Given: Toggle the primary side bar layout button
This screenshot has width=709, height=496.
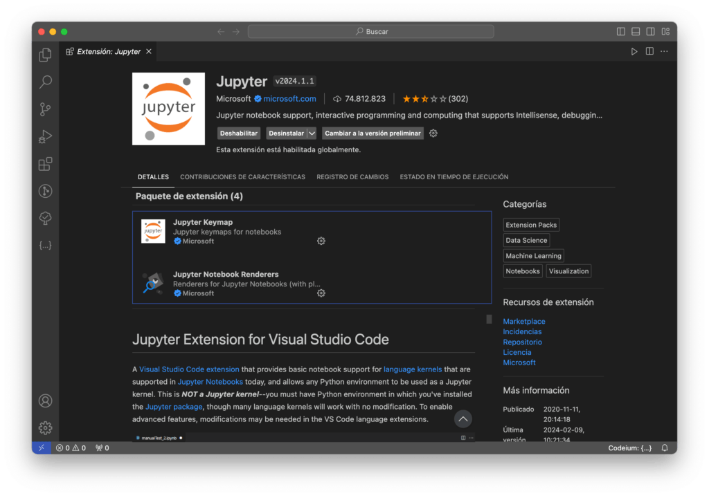Looking at the screenshot, I should click(620, 32).
